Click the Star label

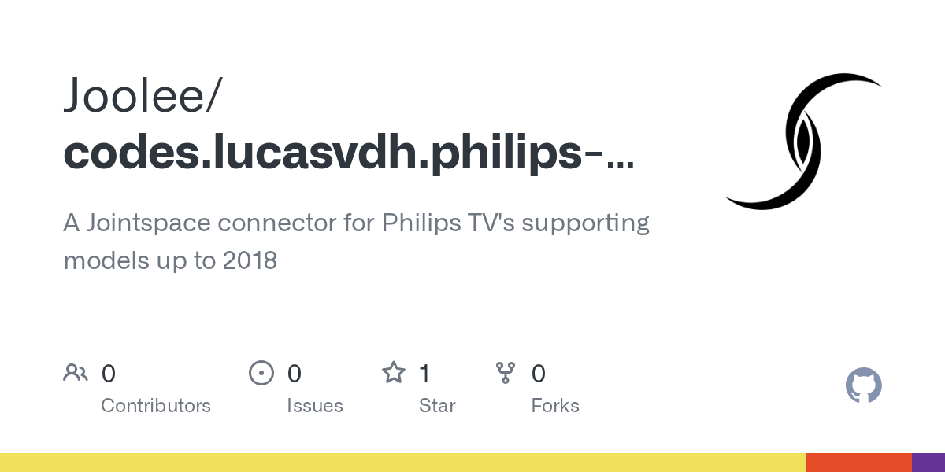pyautogui.click(x=437, y=406)
